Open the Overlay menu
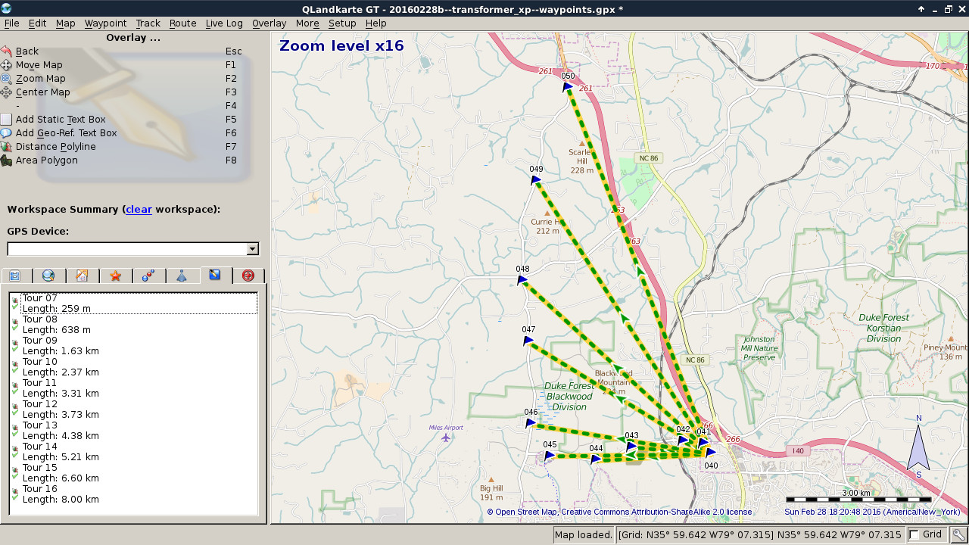Screen dimensions: 969x545 tap(269, 23)
